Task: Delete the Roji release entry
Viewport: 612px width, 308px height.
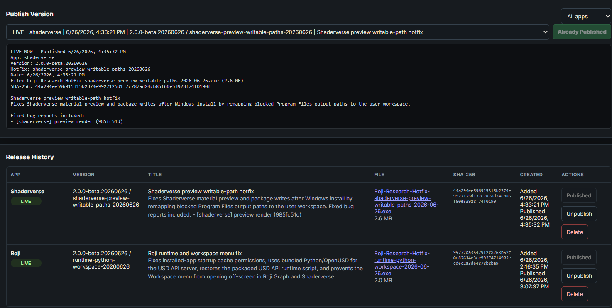Action: click(x=575, y=294)
